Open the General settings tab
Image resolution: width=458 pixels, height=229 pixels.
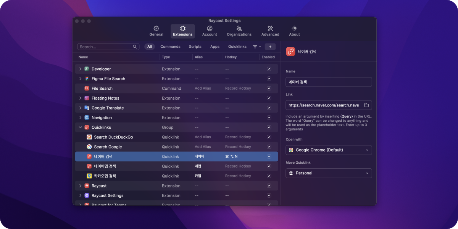[156, 31]
